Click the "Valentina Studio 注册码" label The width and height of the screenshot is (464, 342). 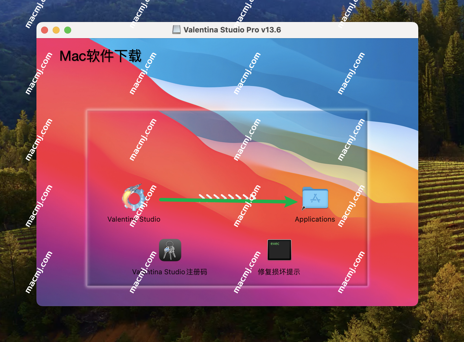(x=170, y=272)
